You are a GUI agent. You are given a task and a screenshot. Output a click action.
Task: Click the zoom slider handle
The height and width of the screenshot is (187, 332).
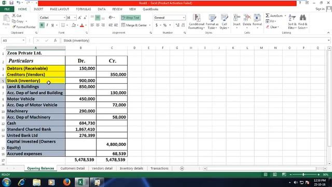[303, 175]
